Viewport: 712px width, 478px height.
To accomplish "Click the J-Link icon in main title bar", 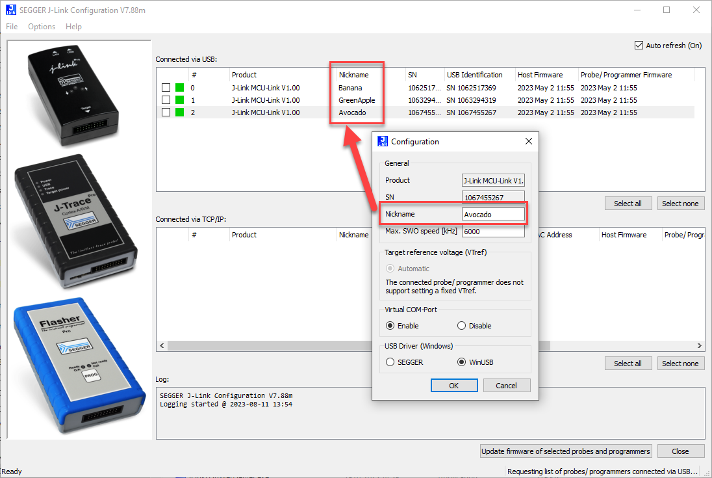I will click(10, 10).
